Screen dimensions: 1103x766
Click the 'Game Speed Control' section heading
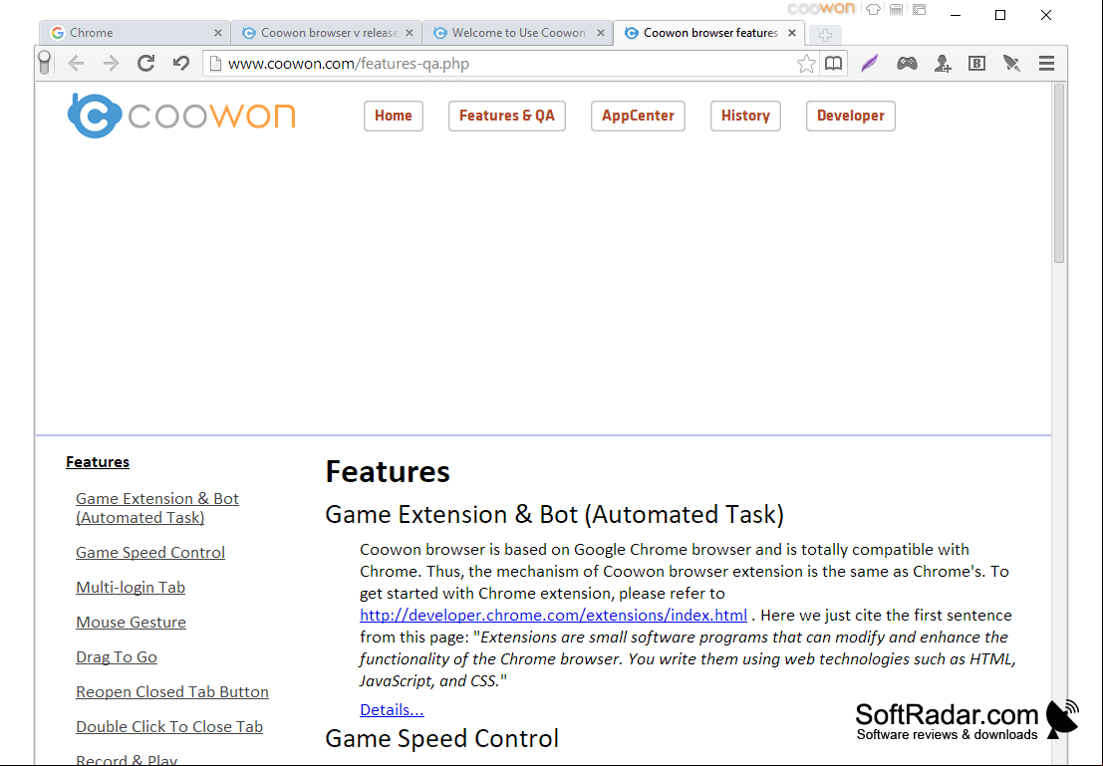pos(441,738)
